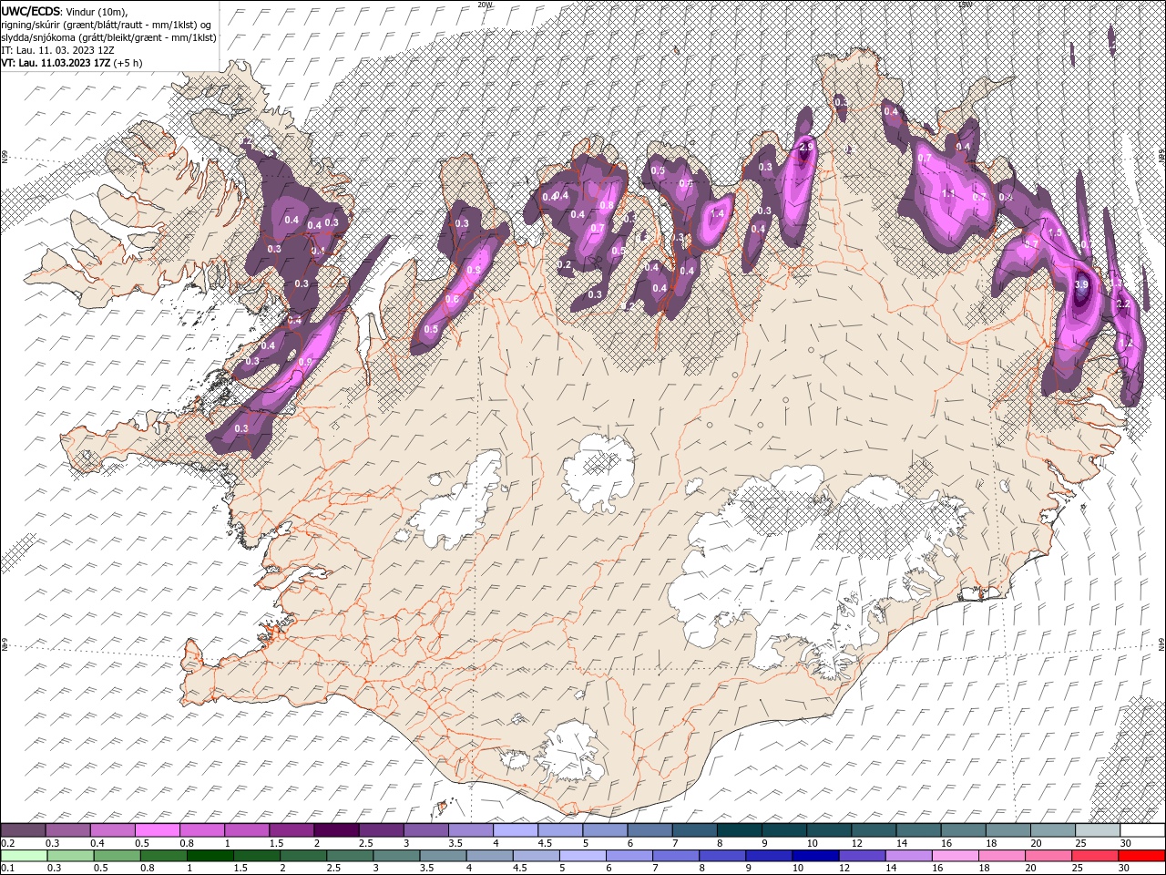Image resolution: width=1166 pixels, height=875 pixels.
Task: Click the number 25 in the bottom legend row
Action: pyautogui.click(x=1079, y=869)
